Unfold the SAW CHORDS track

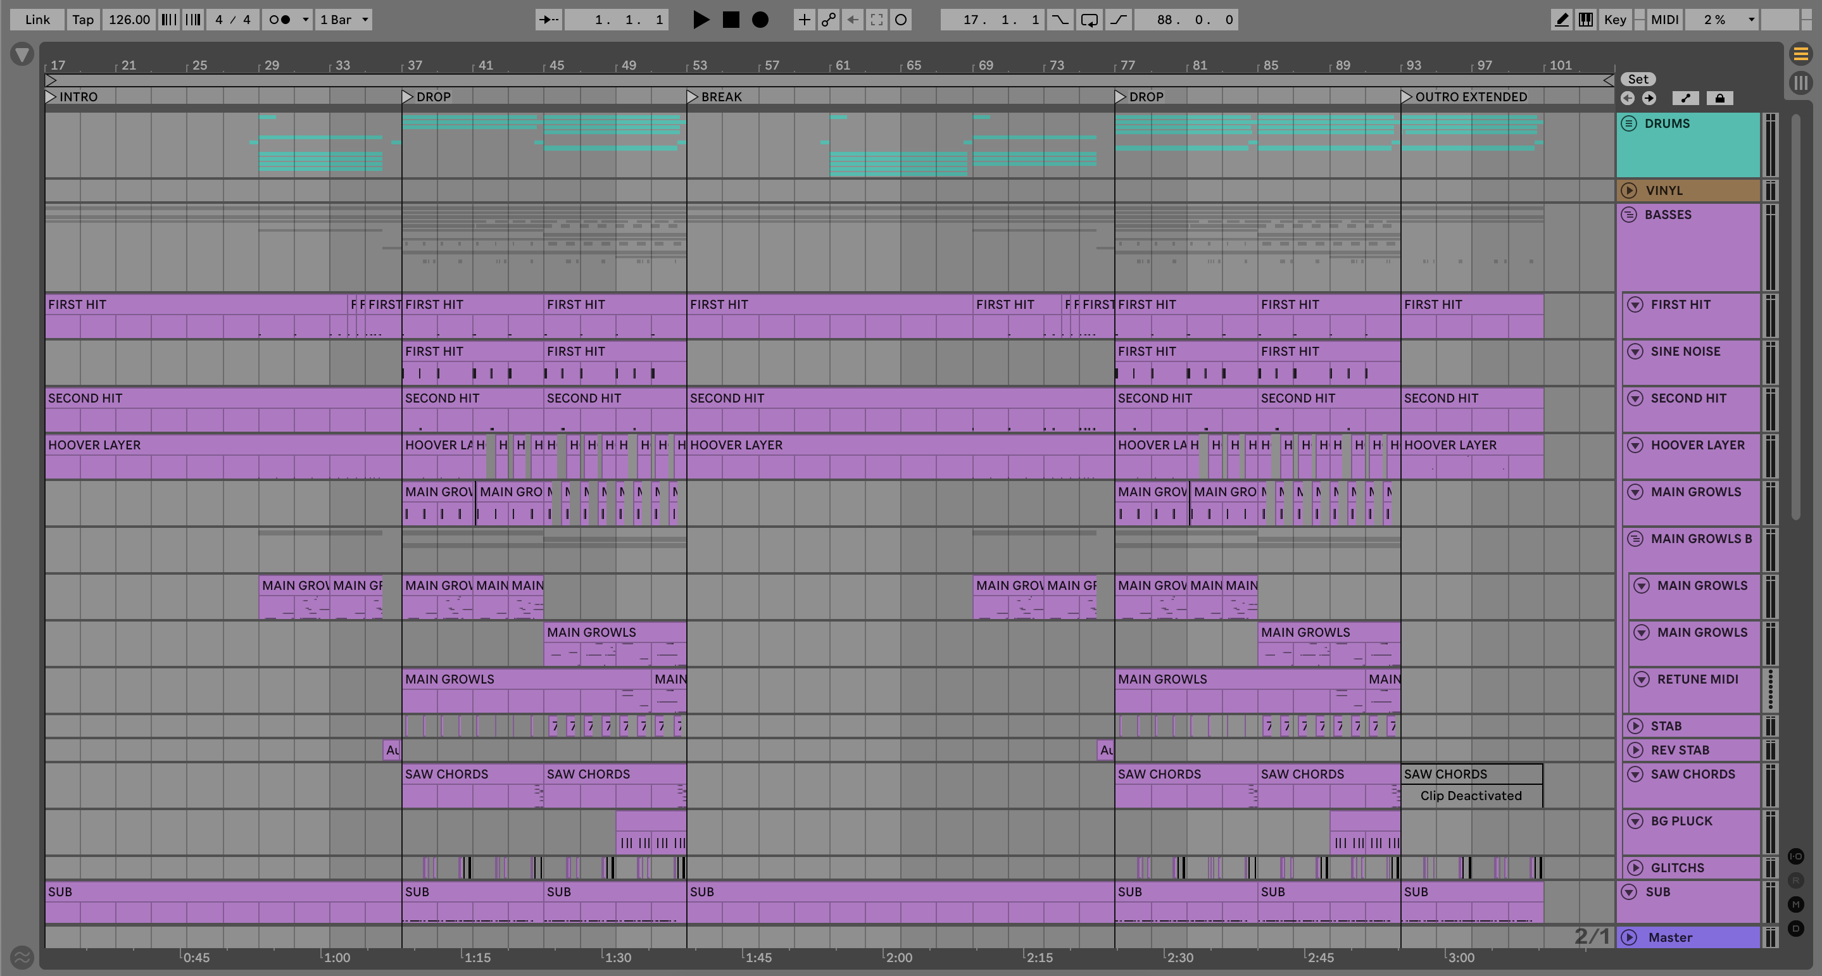click(x=1635, y=775)
